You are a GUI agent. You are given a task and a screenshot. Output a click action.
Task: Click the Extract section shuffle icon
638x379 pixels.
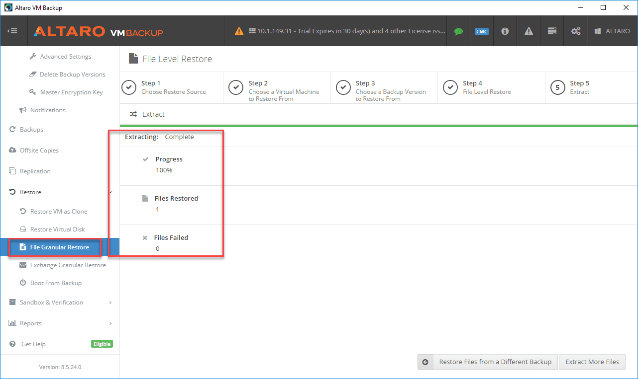pyautogui.click(x=133, y=114)
